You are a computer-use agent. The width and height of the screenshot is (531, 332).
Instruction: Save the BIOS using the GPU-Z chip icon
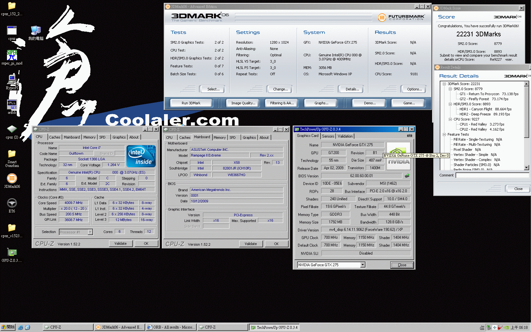pos(407,175)
